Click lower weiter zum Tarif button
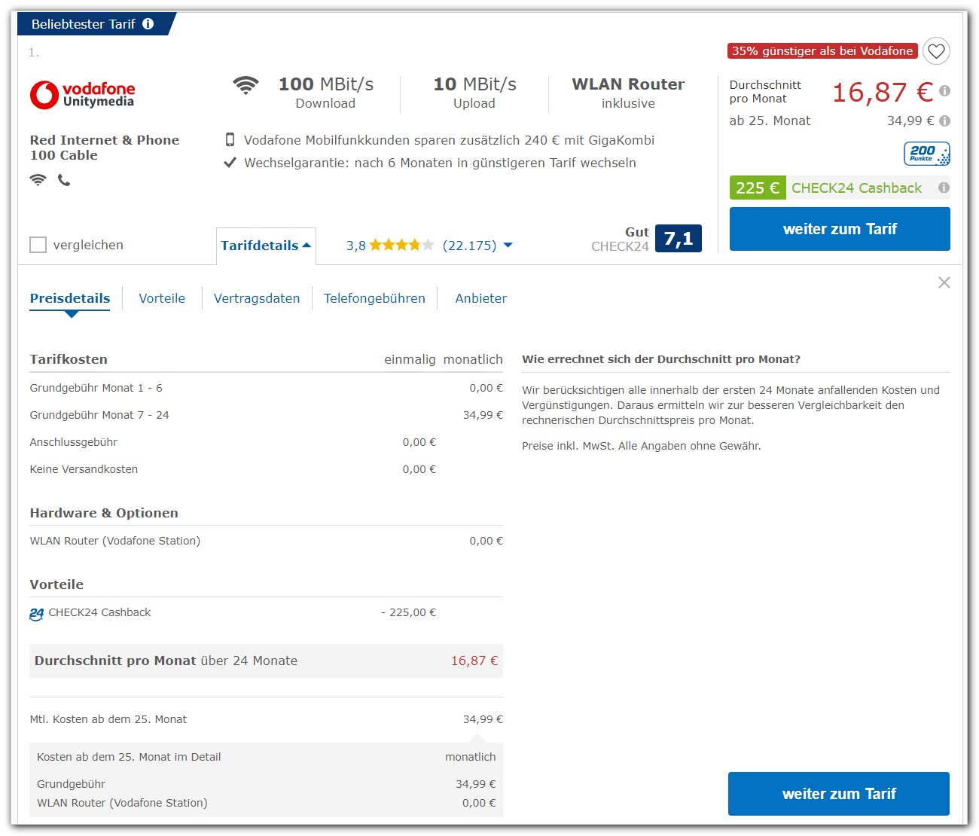 point(839,794)
